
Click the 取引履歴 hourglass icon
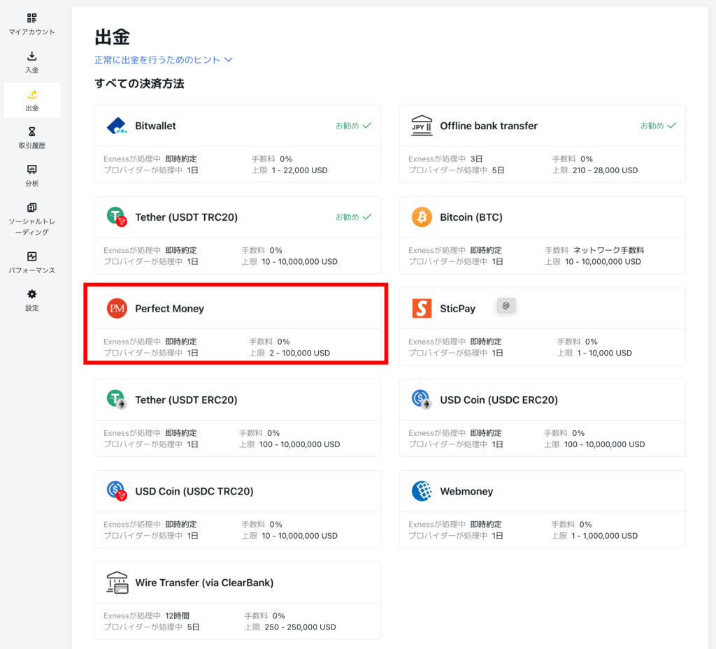pos(31,132)
